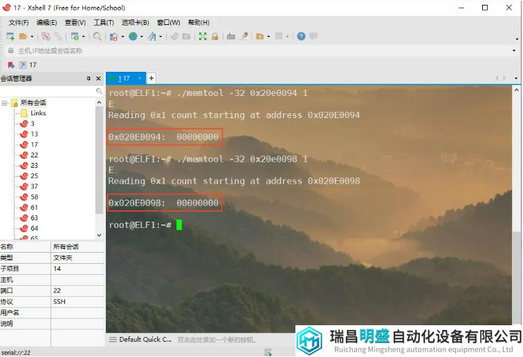This screenshot has height=357, width=523.
Task: Click the color scheme toolbar icon
Action: [113, 37]
